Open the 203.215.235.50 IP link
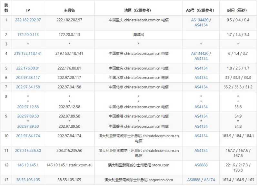This screenshot has height=186, width=258. pos(28,151)
